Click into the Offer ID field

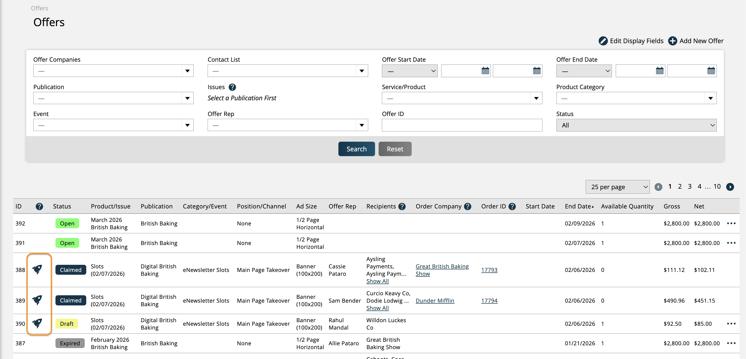pyautogui.click(x=462, y=125)
